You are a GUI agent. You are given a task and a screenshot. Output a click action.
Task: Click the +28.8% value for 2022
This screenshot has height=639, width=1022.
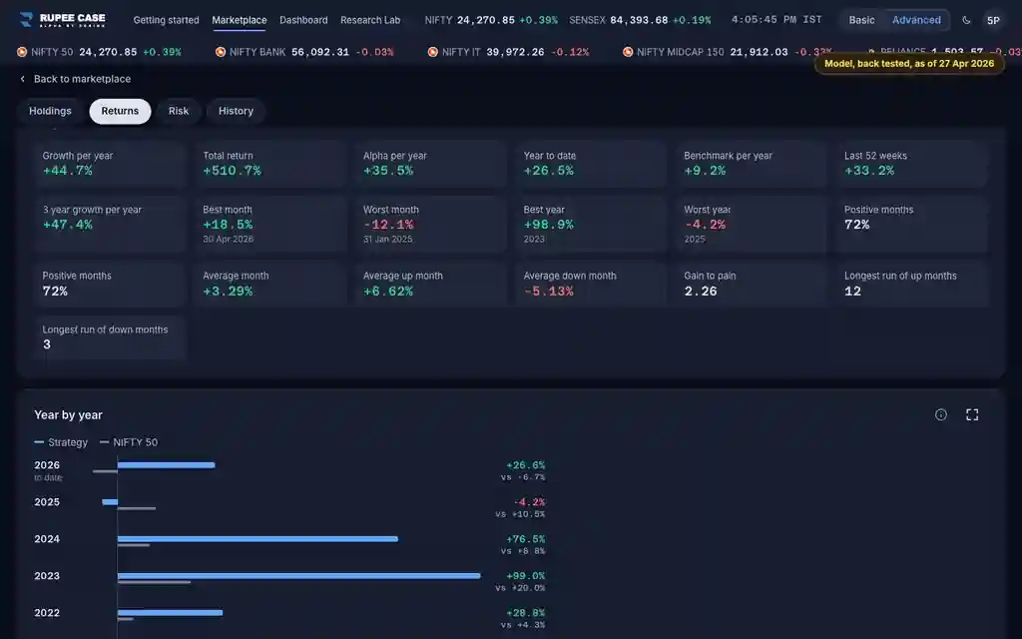525,613
